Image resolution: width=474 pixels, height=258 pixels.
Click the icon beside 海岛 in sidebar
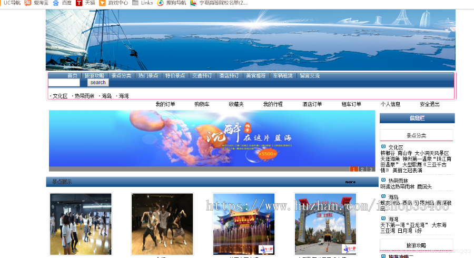(383, 196)
